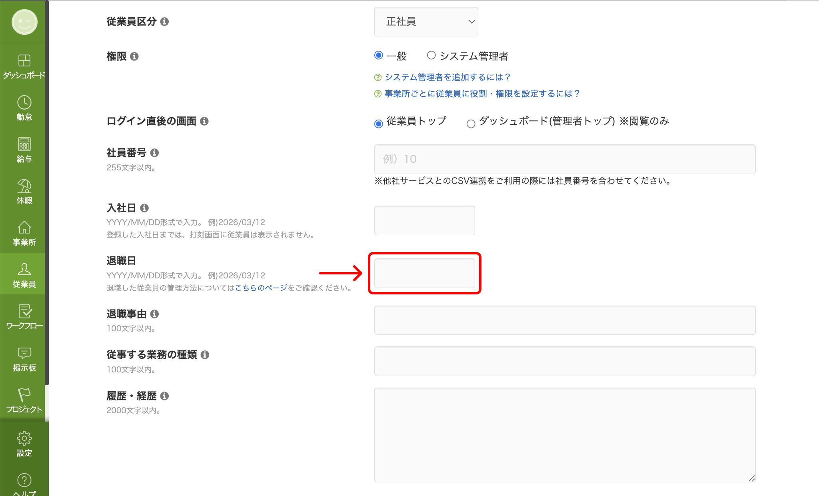The height and width of the screenshot is (496, 819).
Task: Click the user avatar at top left
Action: click(24, 22)
